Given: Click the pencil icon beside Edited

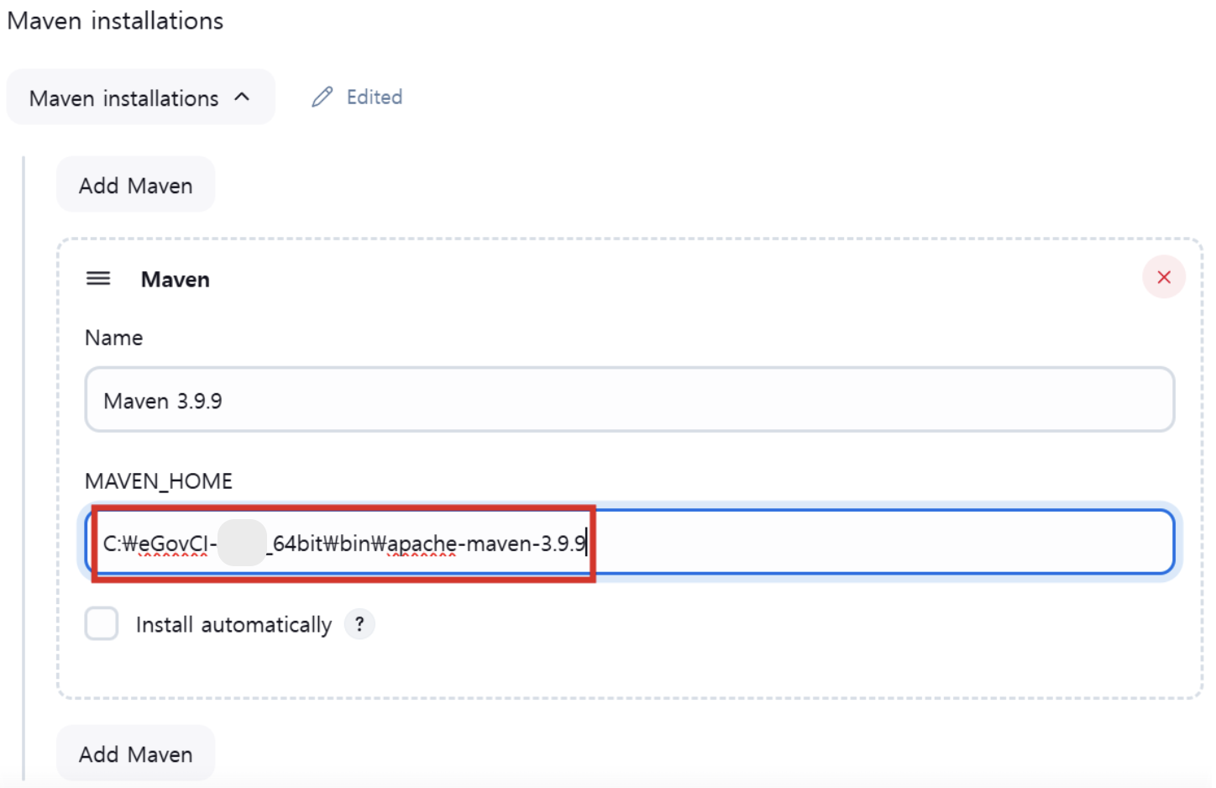Looking at the screenshot, I should pyautogui.click(x=322, y=97).
